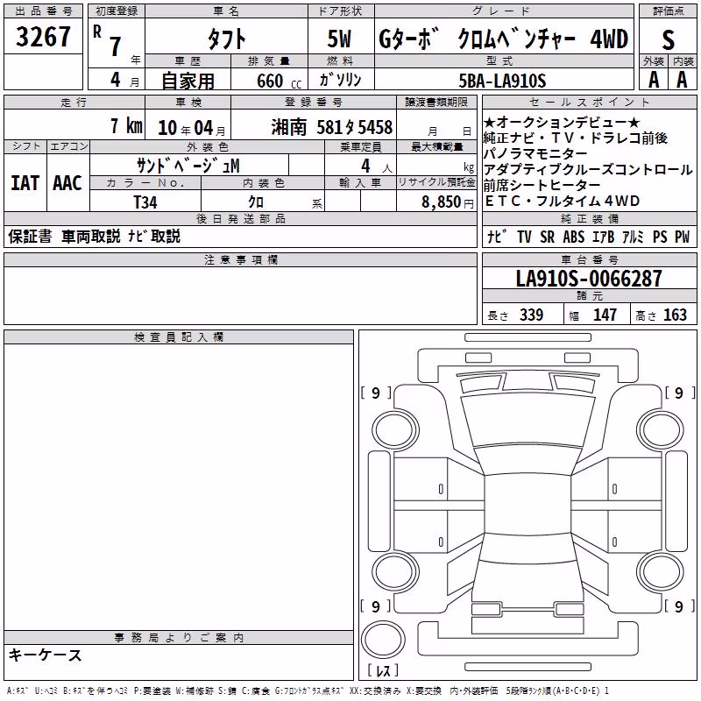Screen dimensions: 701x701
Task: Click the 注意事項欄 header
Action: point(240,259)
